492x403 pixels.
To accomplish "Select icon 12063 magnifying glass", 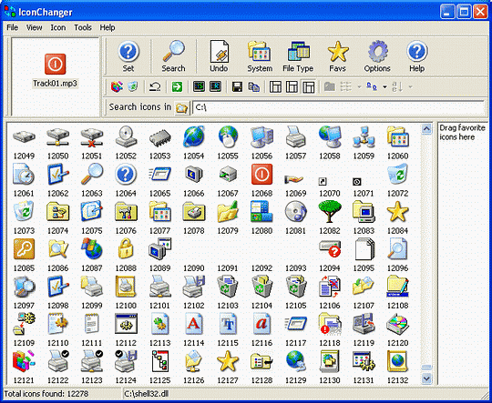I will coord(92,175).
